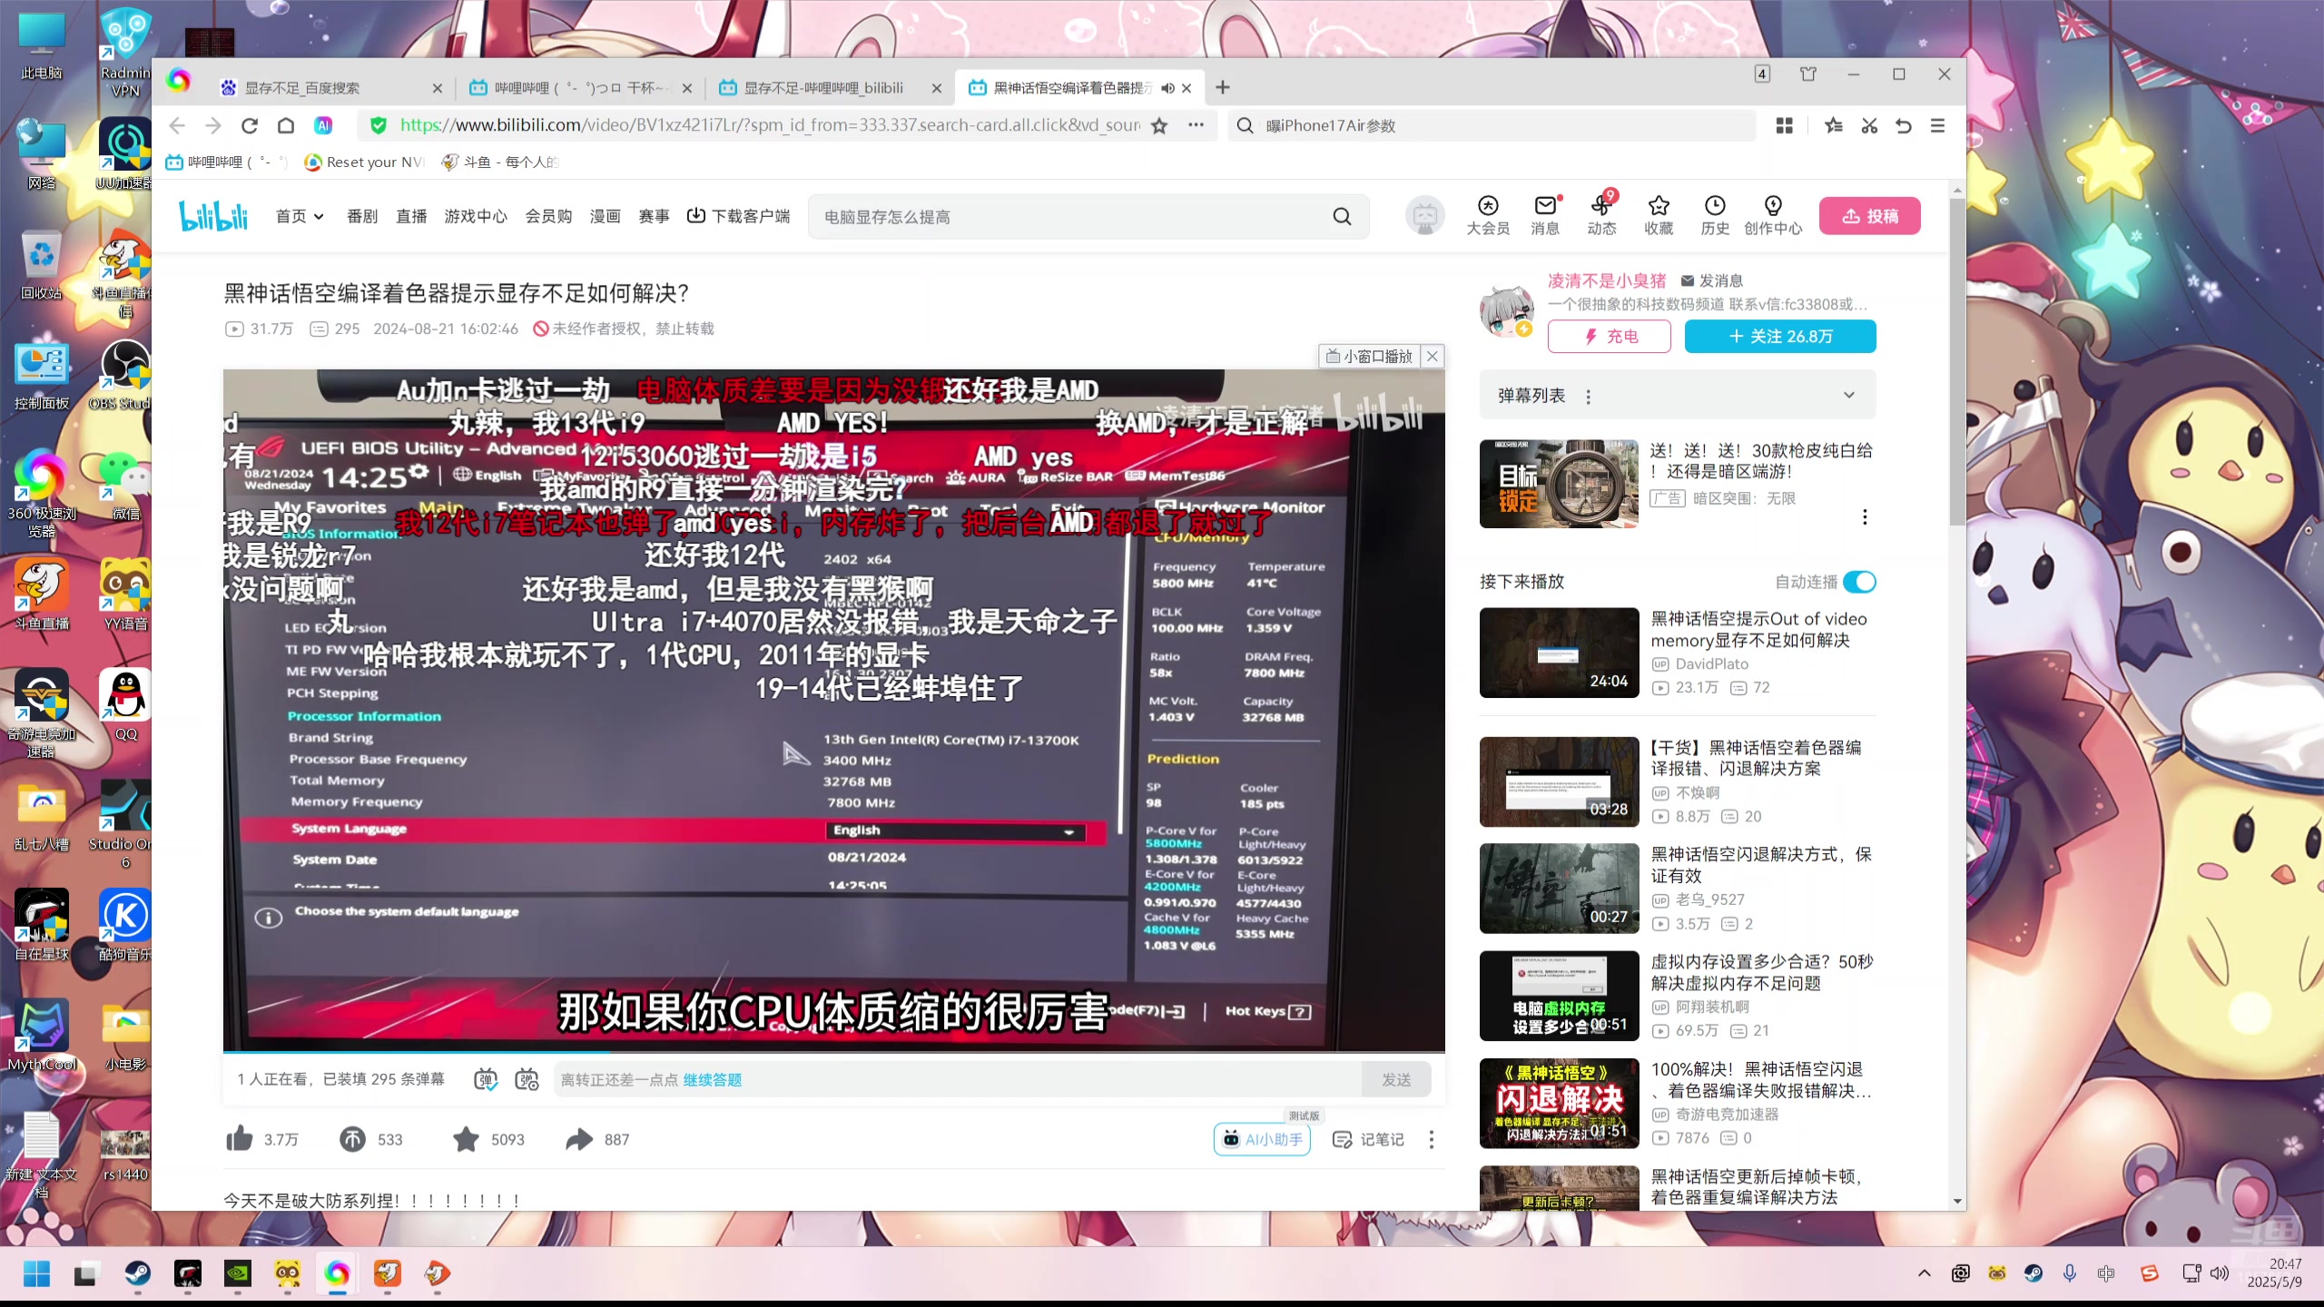2324x1307 pixels.
Task: Follow uploader with 关注 26.8万 button
Action: tap(1780, 336)
